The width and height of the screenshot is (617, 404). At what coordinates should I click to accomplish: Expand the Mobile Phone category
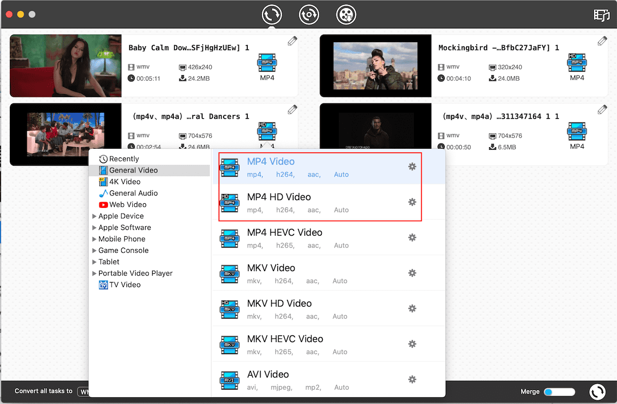(95, 239)
